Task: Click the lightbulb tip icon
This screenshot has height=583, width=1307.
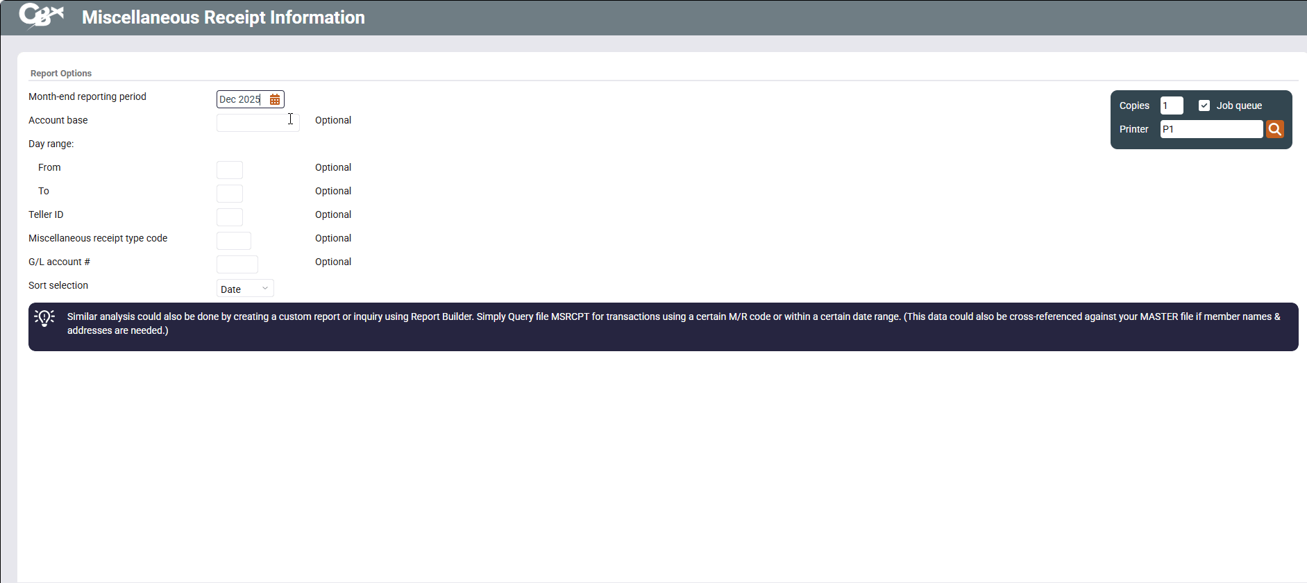Action: [44, 318]
